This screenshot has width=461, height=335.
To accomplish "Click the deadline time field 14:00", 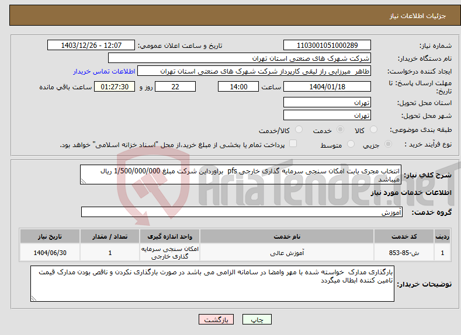I will click(x=238, y=86).
